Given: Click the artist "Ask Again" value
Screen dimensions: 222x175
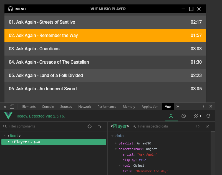Looking at the screenshot, I should coord(147,154).
